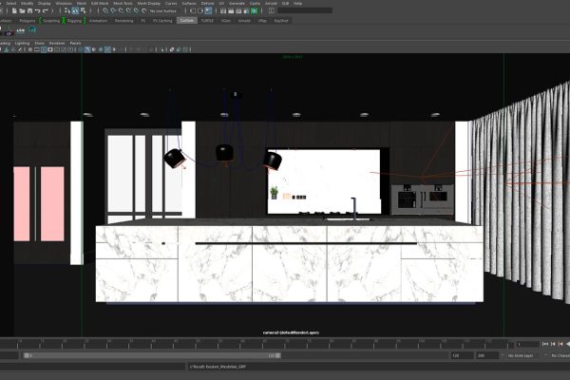
Task: Click the Save Scene disk icon
Action: [30, 10]
